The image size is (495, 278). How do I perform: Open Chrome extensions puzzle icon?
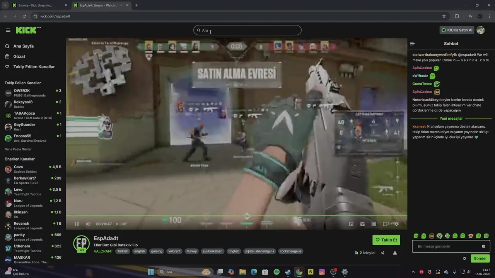pos(457,16)
